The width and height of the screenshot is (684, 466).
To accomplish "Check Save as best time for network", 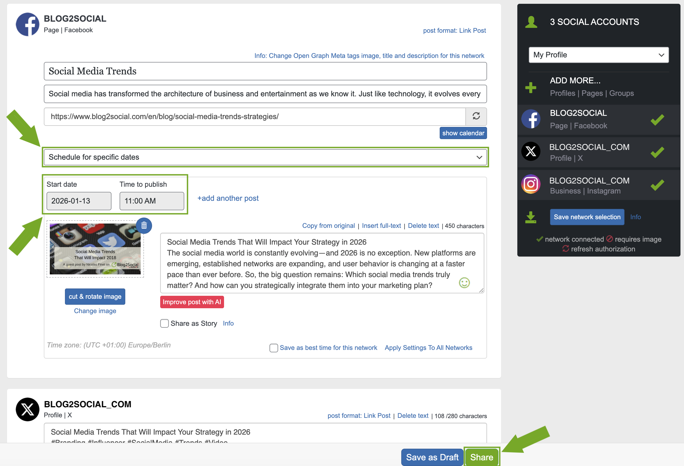I will click(274, 348).
